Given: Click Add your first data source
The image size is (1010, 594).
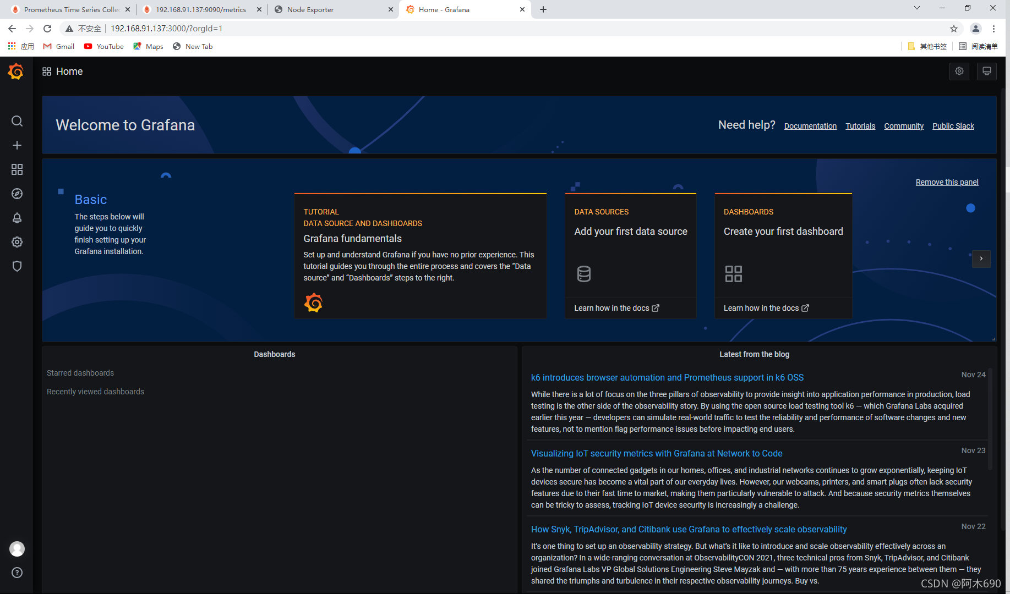Looking at the screenshot, I should pyautogui.click(x=631, y=232).
